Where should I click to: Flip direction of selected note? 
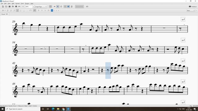click(49, 10)
